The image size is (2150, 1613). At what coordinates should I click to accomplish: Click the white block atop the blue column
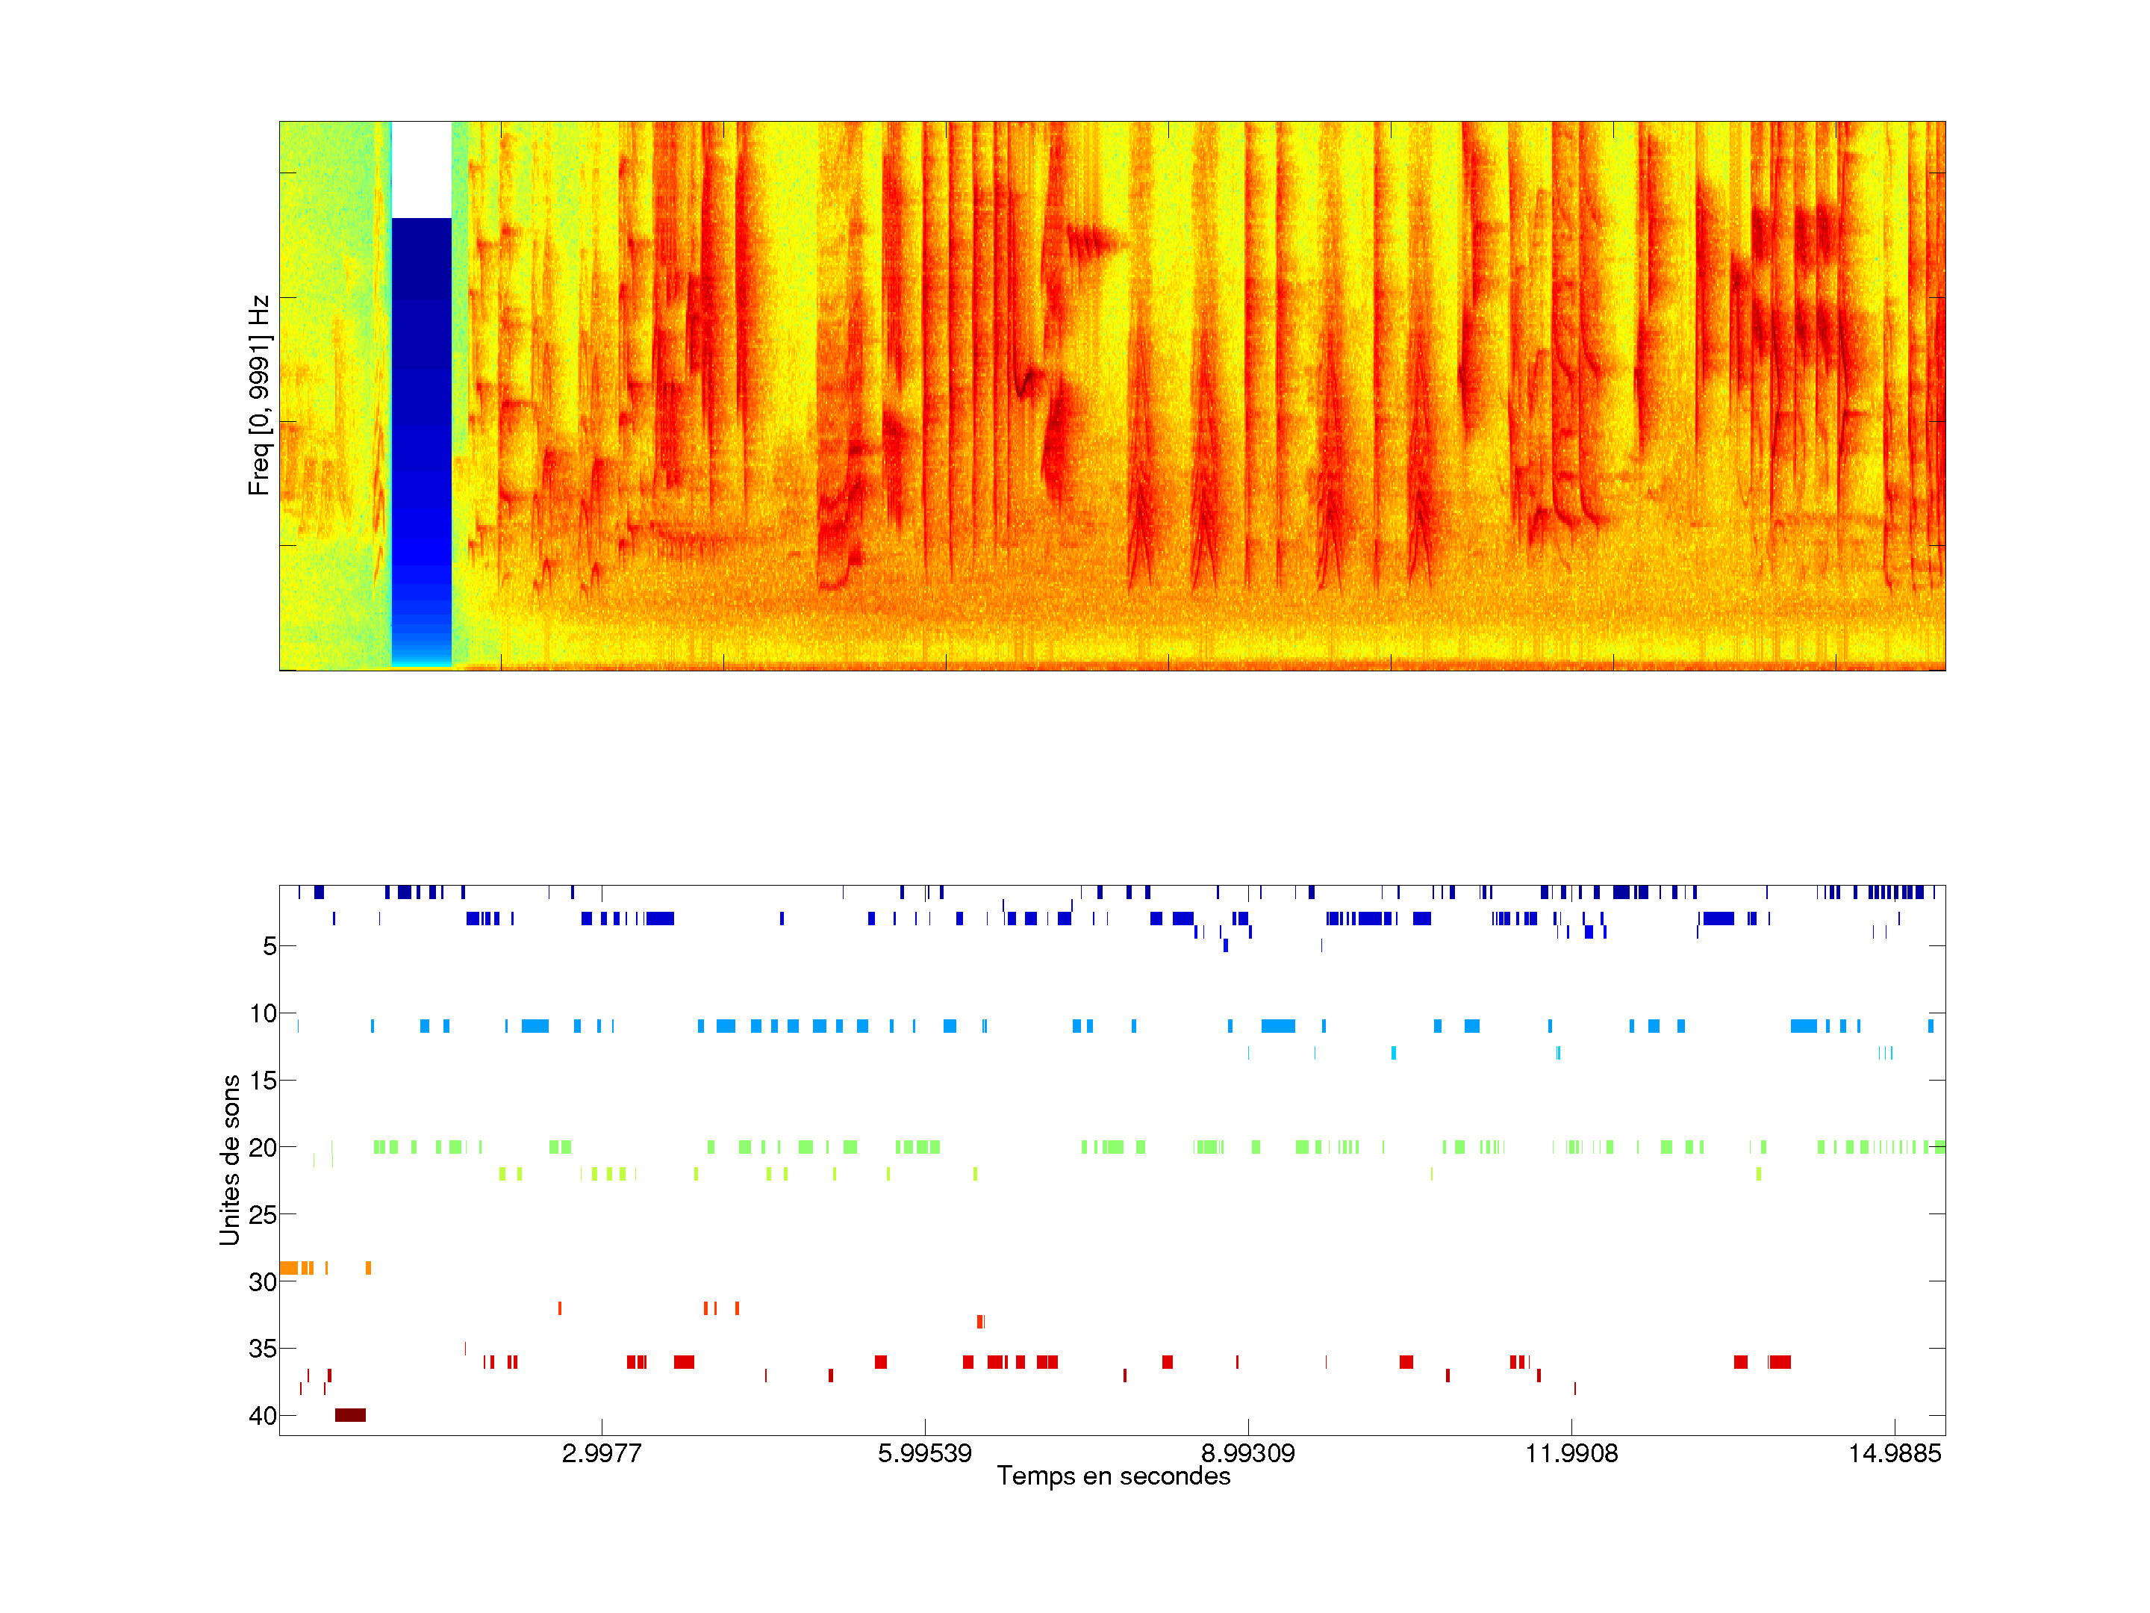click(421, 170)
